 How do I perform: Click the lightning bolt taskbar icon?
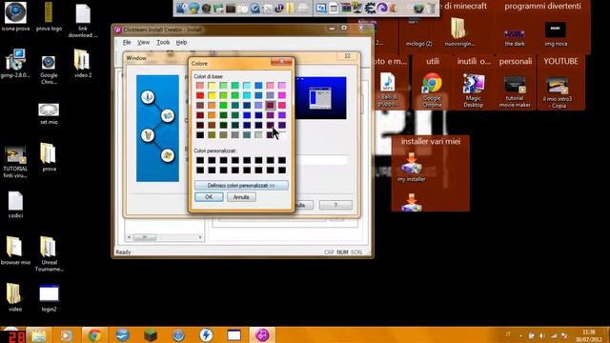tap(206, 334)
